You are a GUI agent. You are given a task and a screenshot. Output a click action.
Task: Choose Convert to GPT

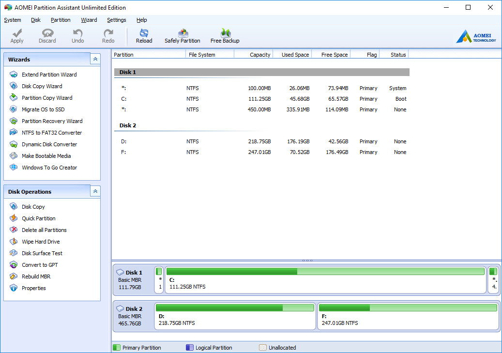40,265
